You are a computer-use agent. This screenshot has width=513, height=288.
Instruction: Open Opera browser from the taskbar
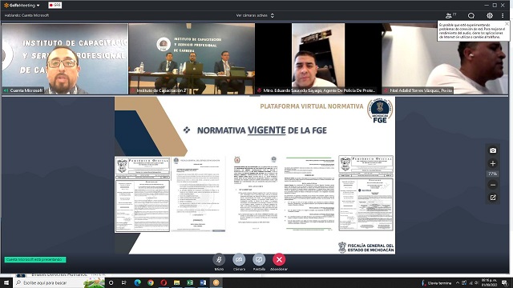(x=164, y=282)
